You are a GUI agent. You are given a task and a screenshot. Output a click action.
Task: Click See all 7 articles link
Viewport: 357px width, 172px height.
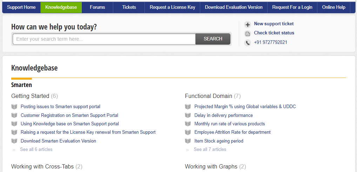pos(210,150)
